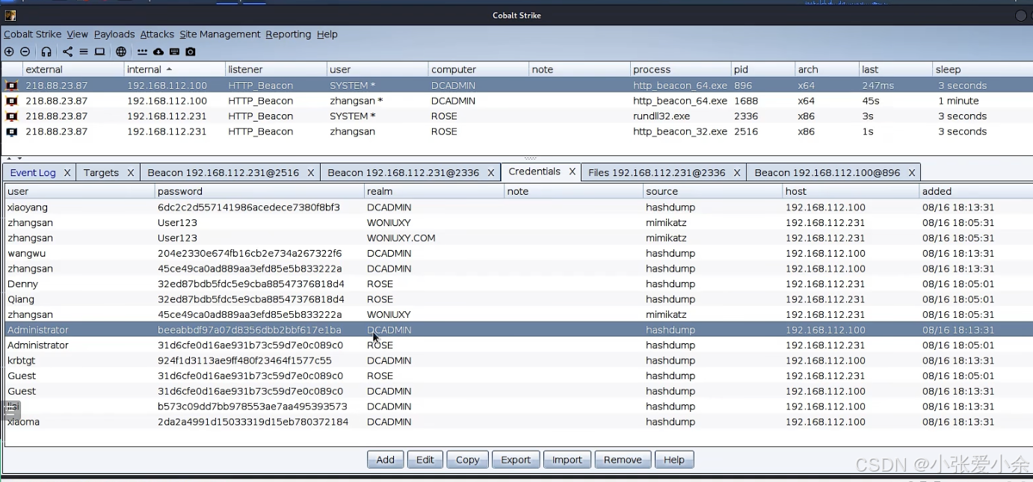Open the Help menu
The image size is (1033, 482).
coord(327,34)
